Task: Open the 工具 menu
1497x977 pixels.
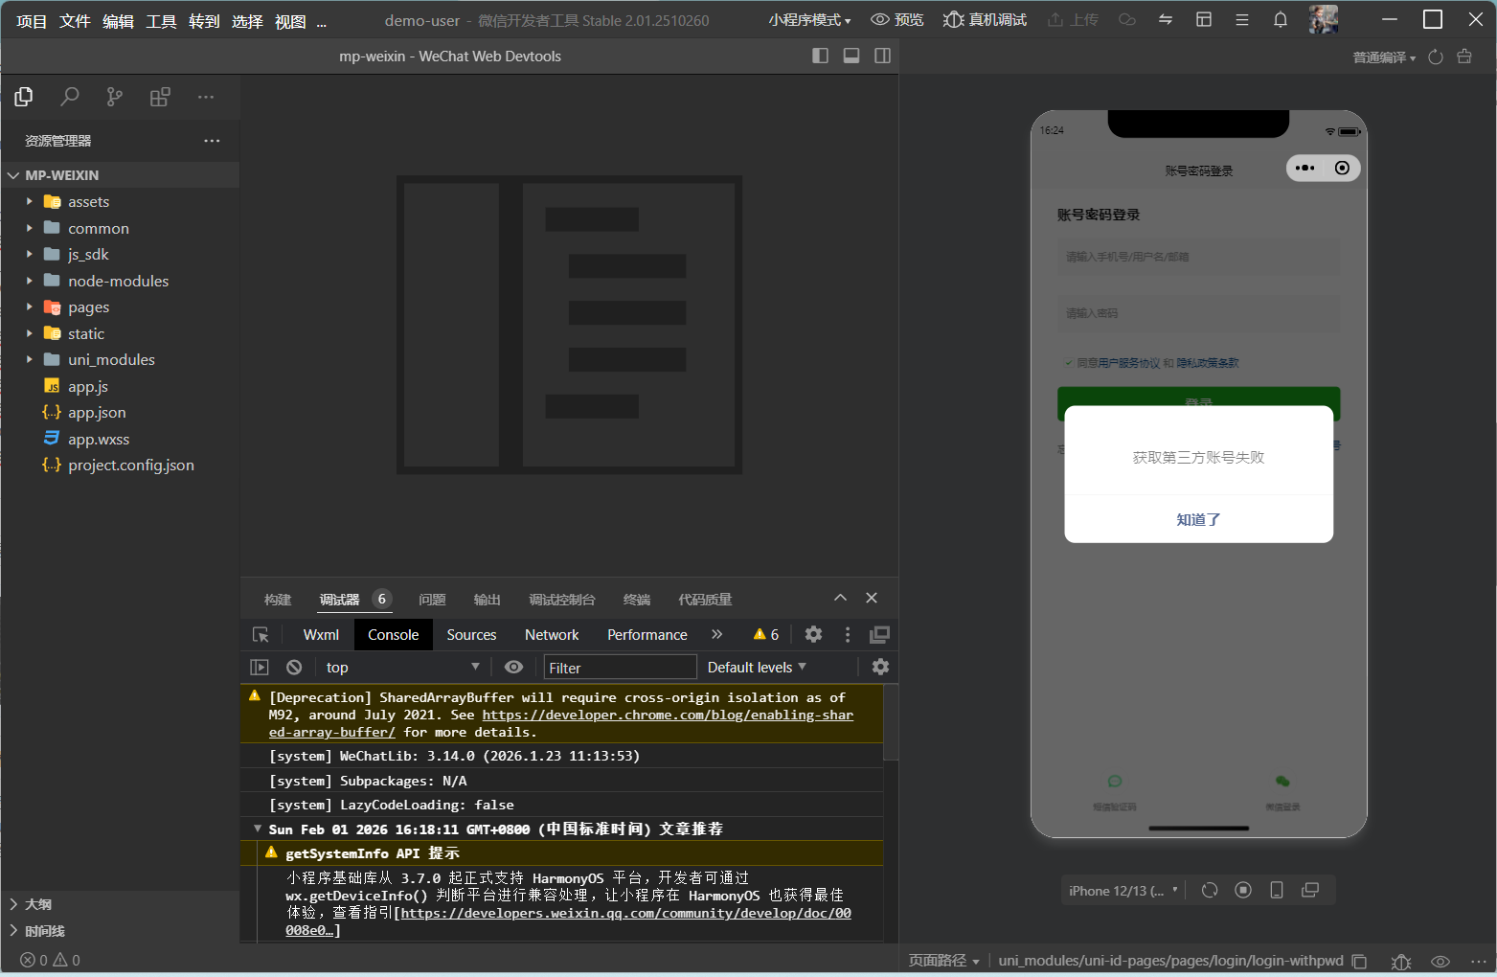Action: coord(161,21)
